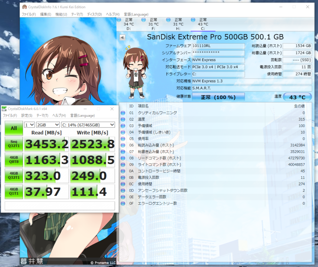Click status orb for 予備領域 (しきい値) row
The image size is (318, 267).
(123, 132)
